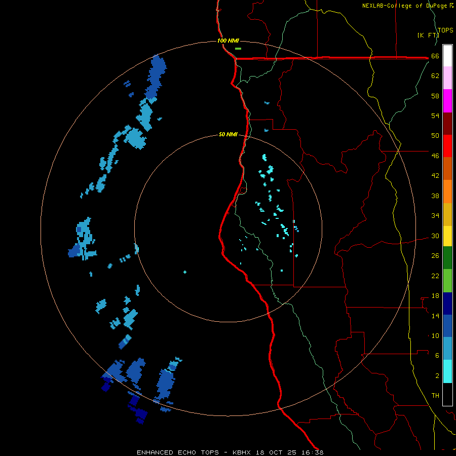Click the 50 NMI range ring label
Screen dimensions: 456x456
pos(228,134)
